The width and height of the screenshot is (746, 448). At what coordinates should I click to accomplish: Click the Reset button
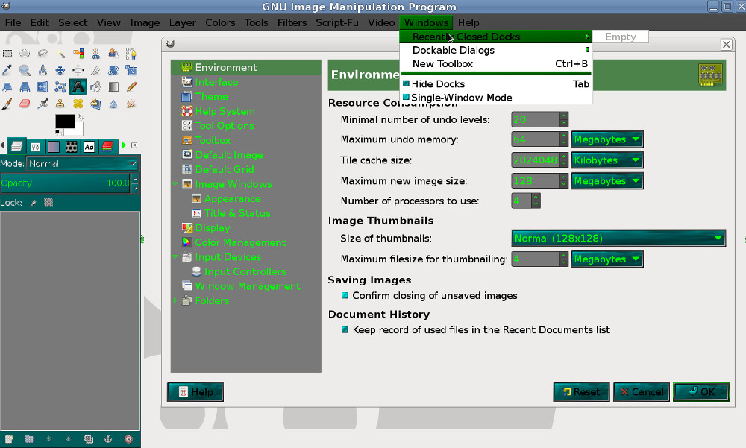(x=581, y=392)
